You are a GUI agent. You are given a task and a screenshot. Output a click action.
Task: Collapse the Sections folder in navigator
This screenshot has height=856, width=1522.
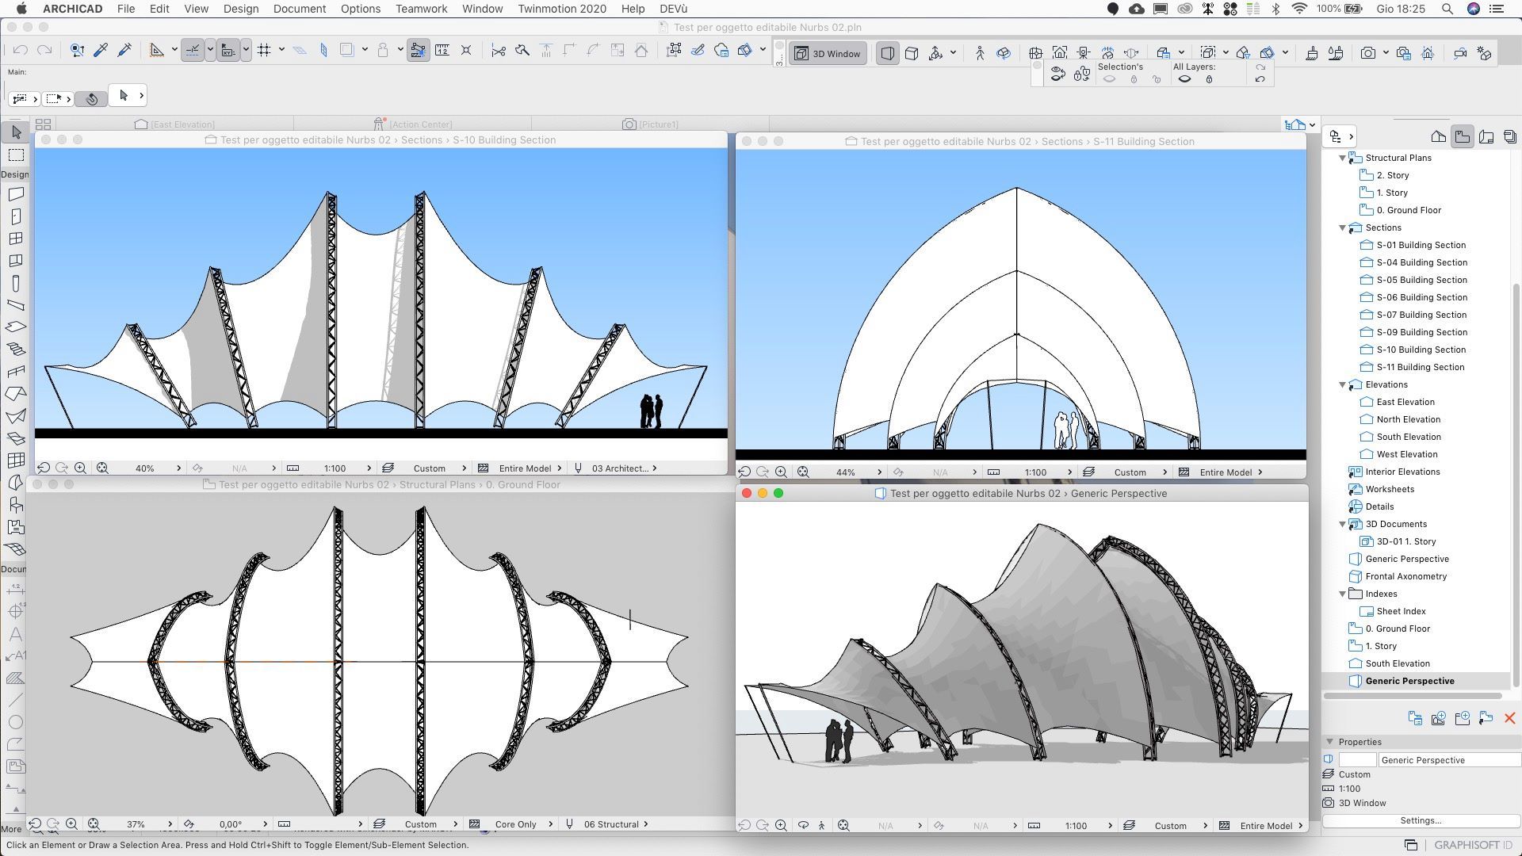[x=1342, y=227]
